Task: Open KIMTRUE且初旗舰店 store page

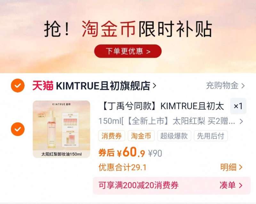Action: (x=103, y=86)
